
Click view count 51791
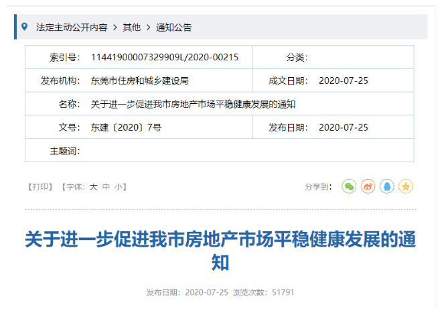coord(283,292)
